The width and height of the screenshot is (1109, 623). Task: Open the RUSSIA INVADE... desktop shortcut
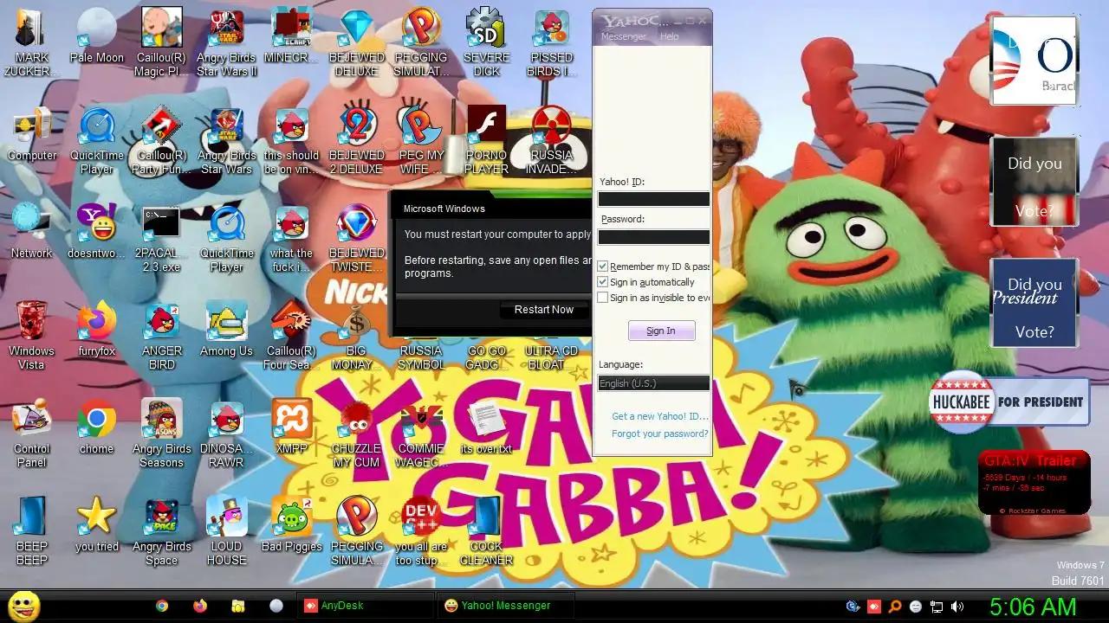tap(552, 140)
